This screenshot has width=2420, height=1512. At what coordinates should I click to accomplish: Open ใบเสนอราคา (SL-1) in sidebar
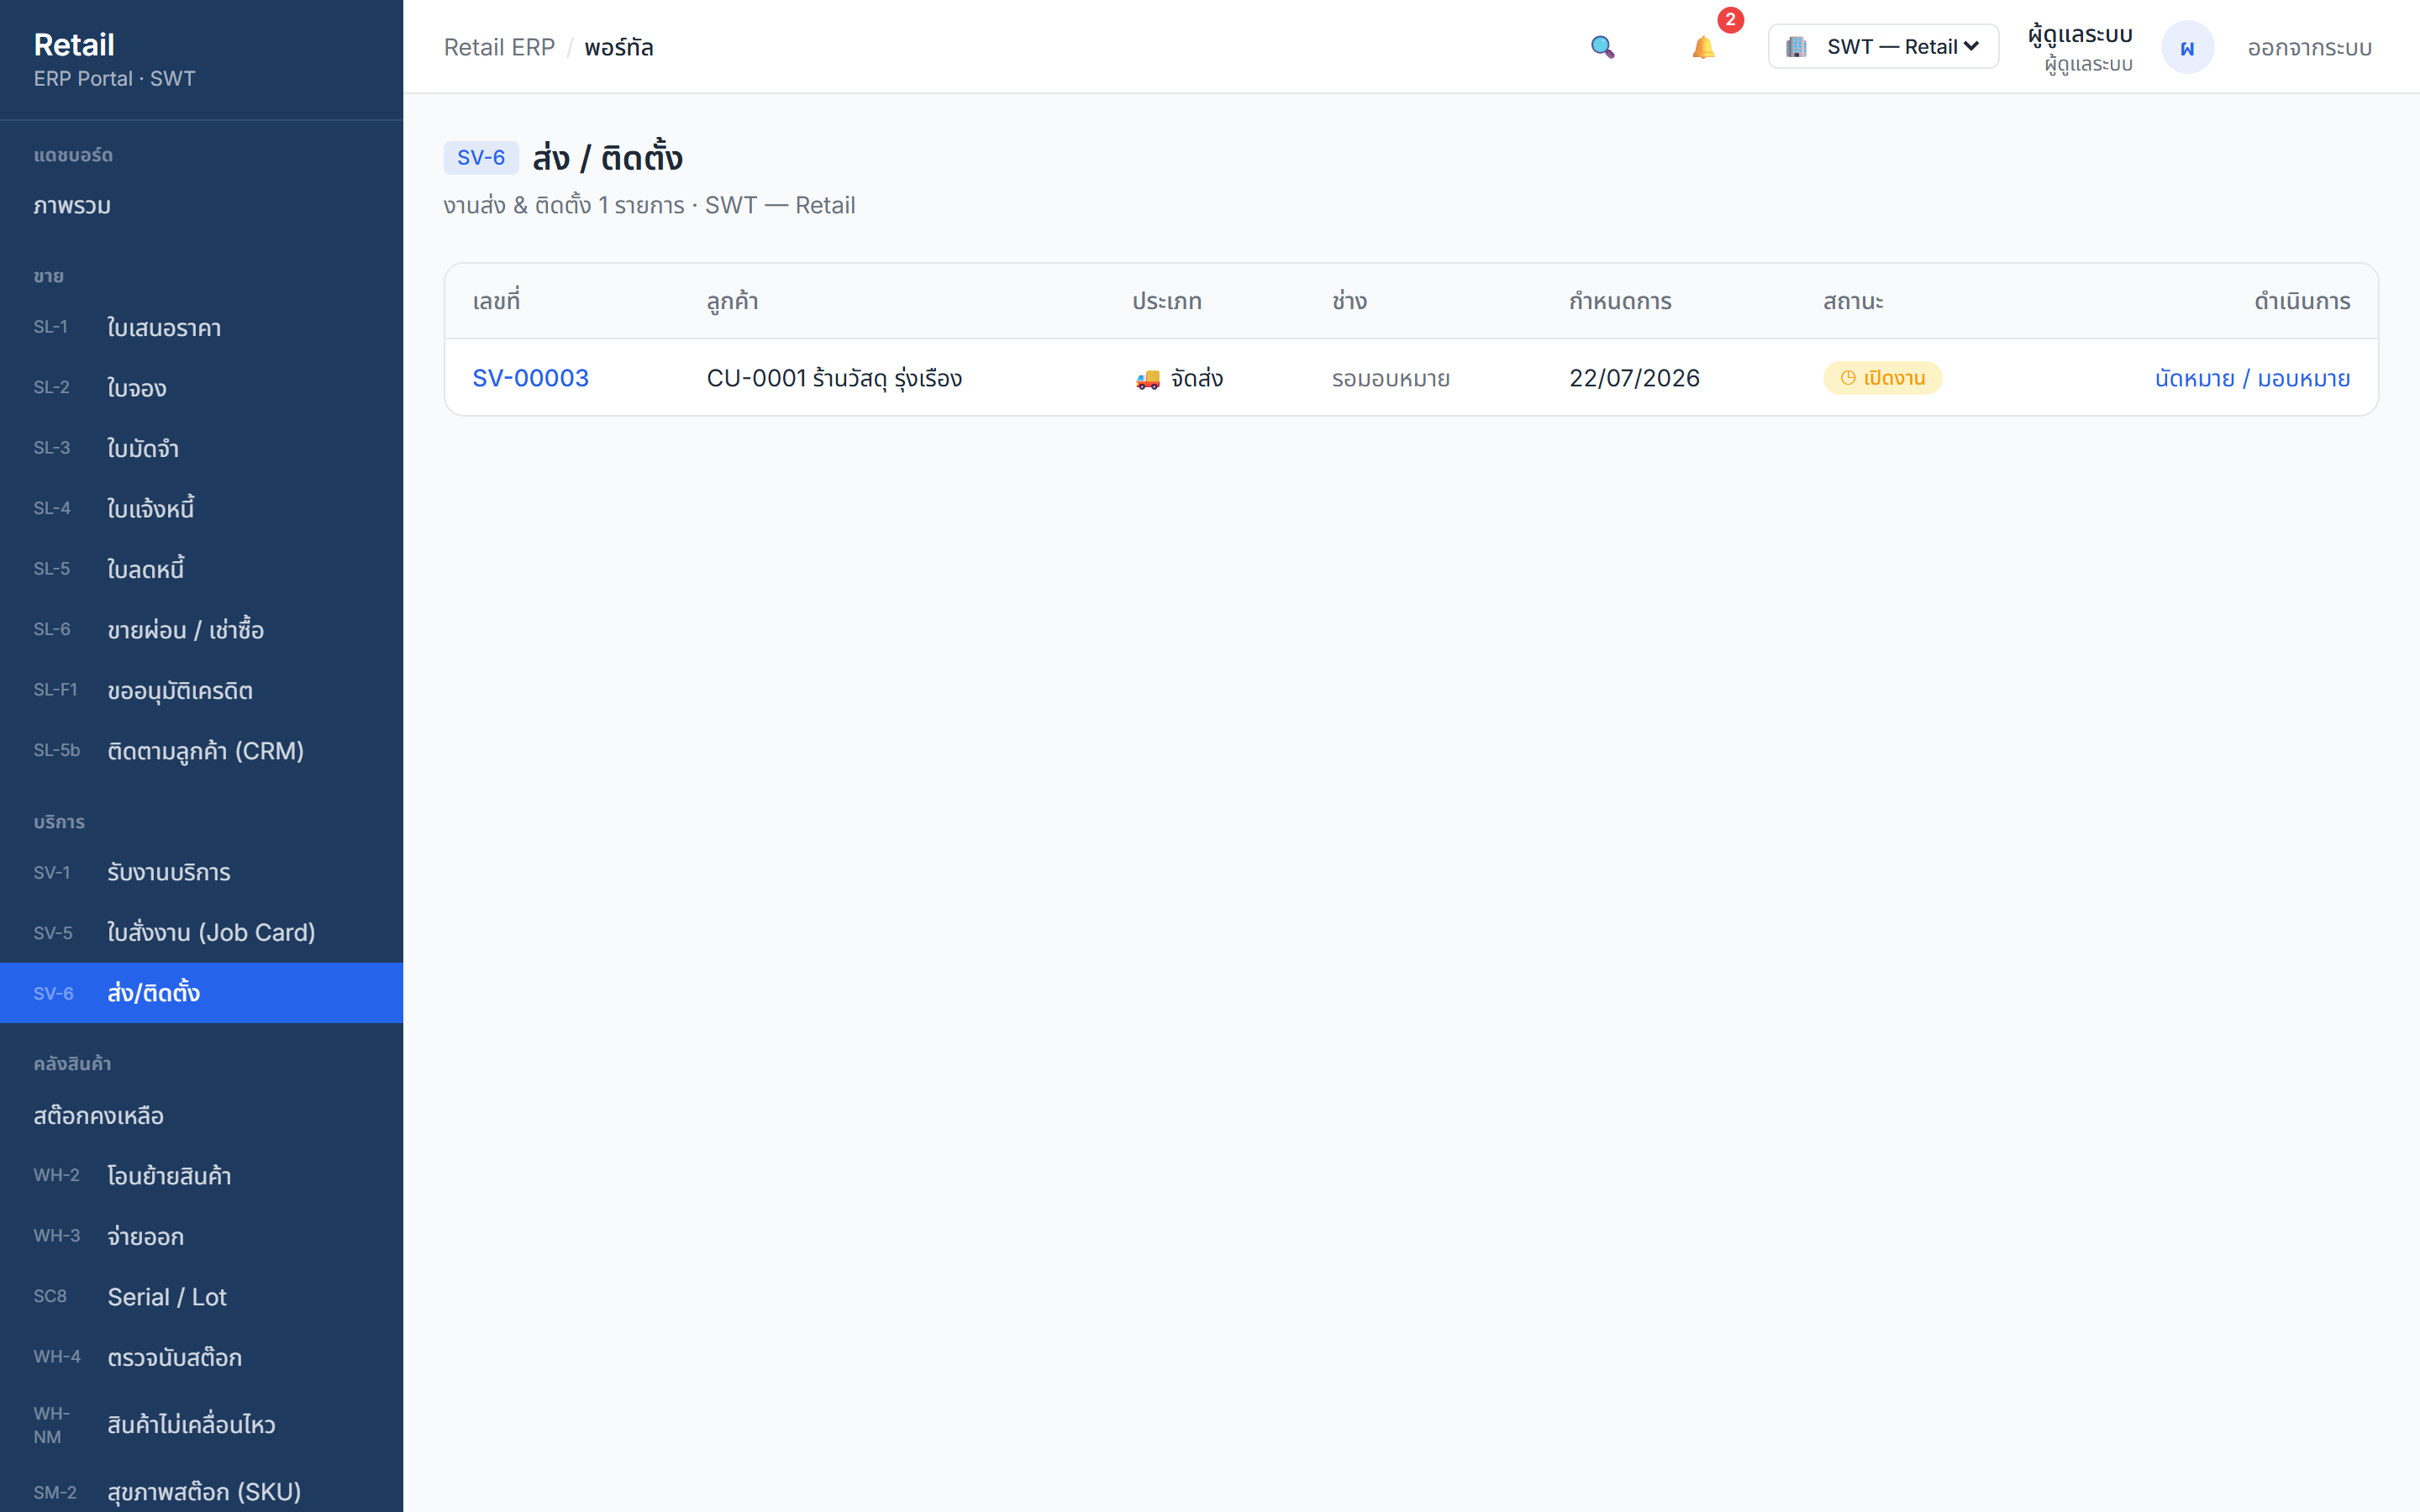point(201,328)
